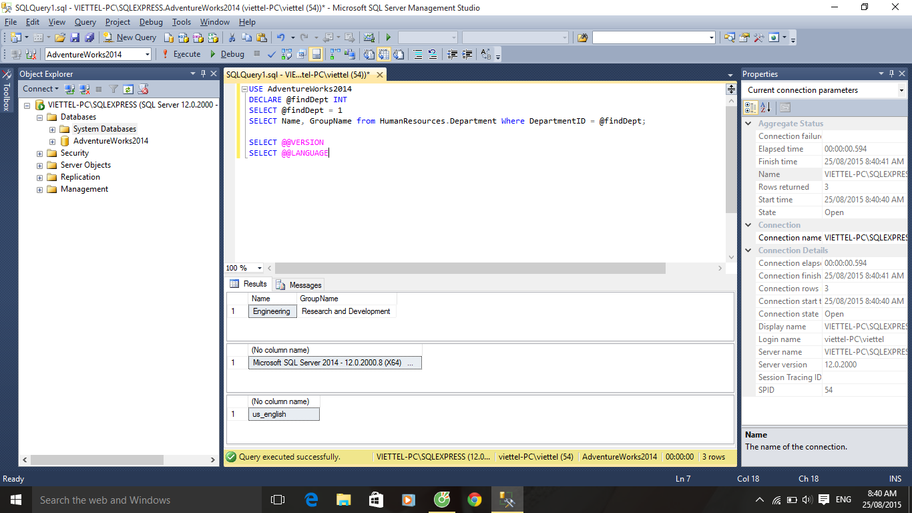Screen dimensions: 912x513
Task: Click the Execute button
Action: tap(181, 54)
